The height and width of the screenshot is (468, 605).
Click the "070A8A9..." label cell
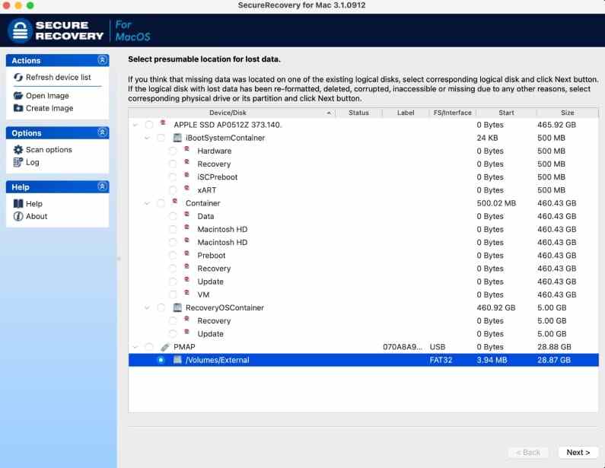click(403, 347)
